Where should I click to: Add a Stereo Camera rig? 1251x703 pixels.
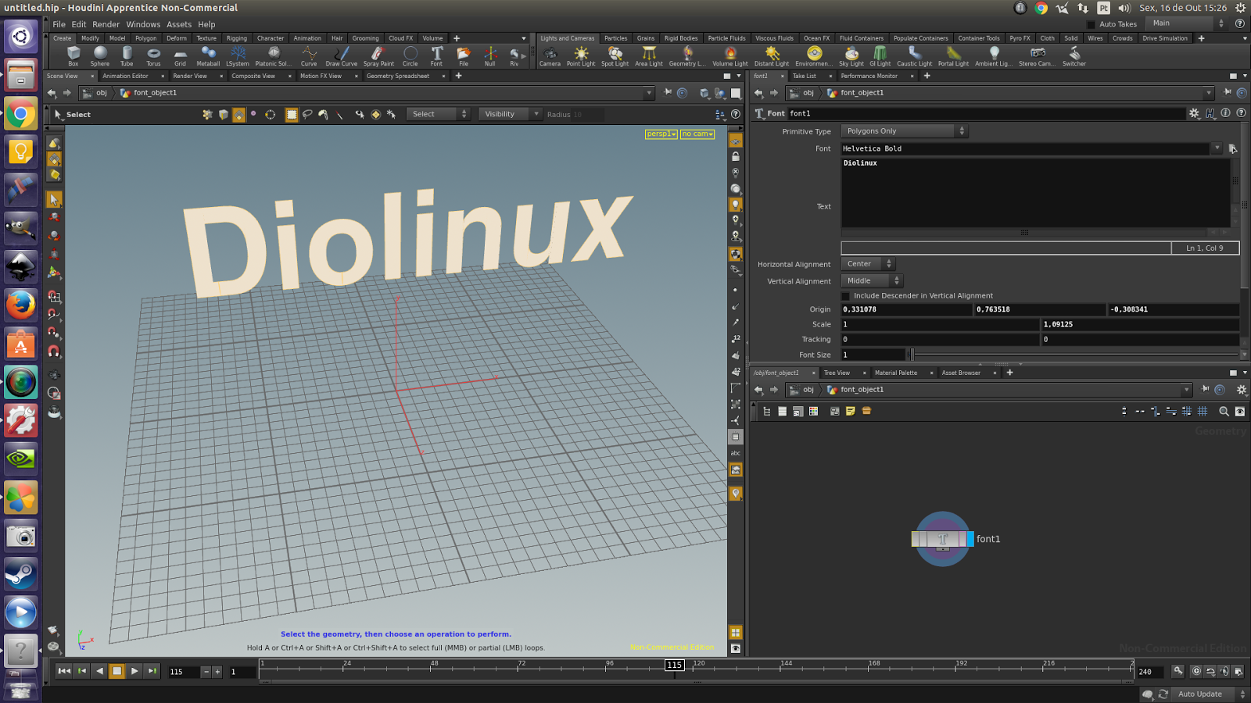(1038, 55)
